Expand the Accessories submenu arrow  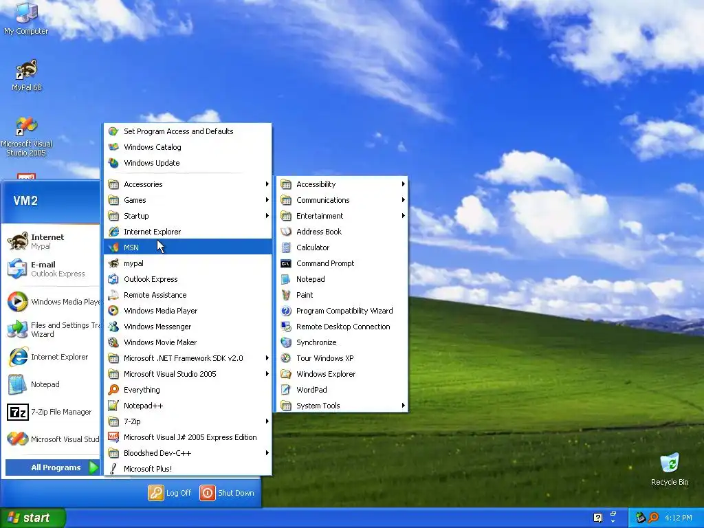(x=267, y=184)
